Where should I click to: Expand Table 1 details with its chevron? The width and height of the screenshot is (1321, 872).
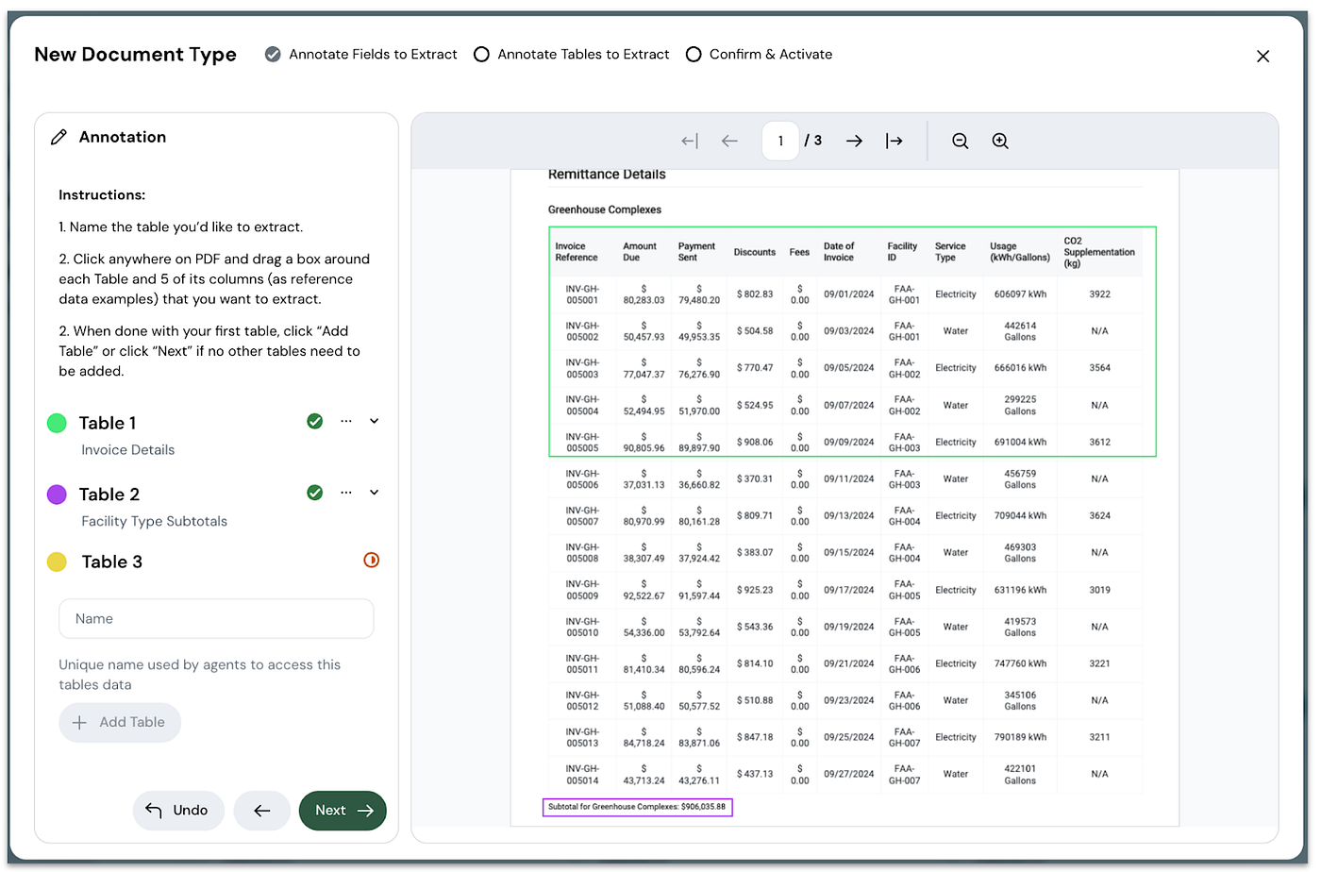click(x=374, y=421)
